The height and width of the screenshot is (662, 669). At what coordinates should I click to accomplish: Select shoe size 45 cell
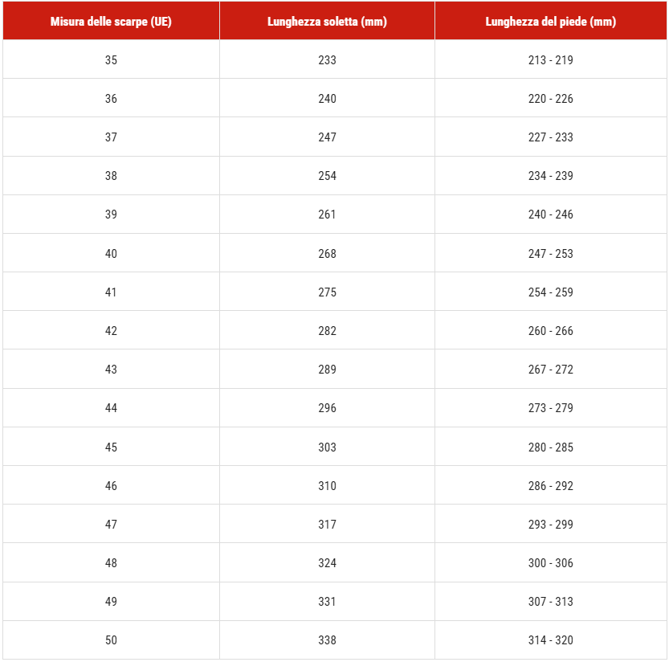coord(111,447)
